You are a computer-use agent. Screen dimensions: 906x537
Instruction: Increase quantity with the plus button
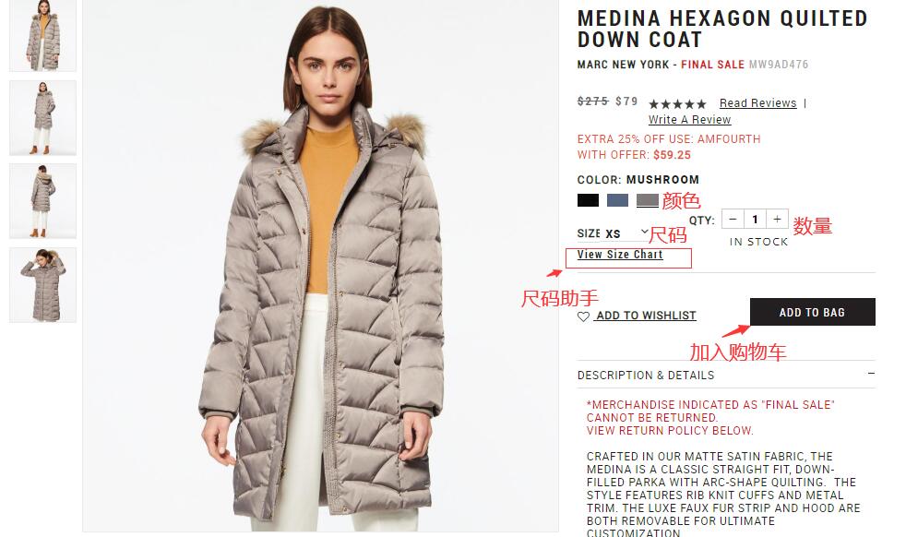click(x=777, y=219)
